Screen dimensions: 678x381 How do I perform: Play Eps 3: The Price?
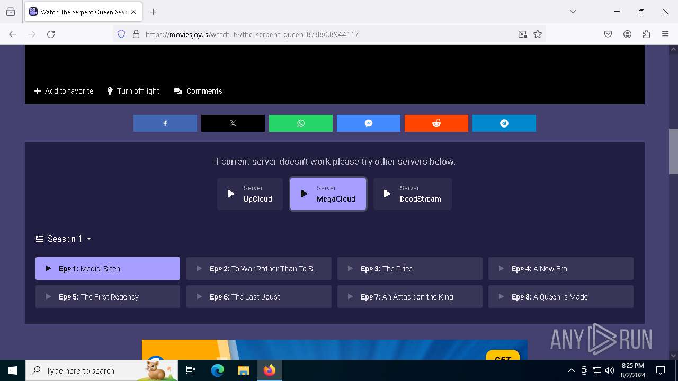pos(410,268)
